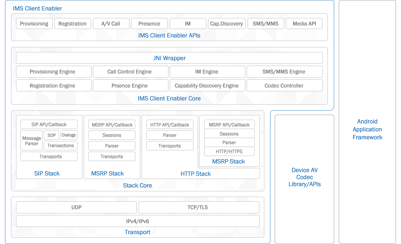
Task: Select the Prsence Engine box
Action: (131, 85)
